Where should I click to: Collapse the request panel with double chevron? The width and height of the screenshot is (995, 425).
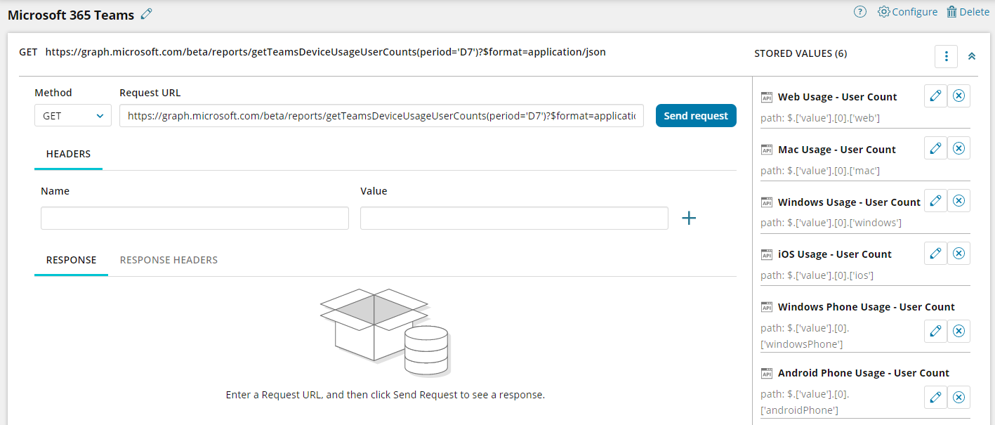pos(972,56)
